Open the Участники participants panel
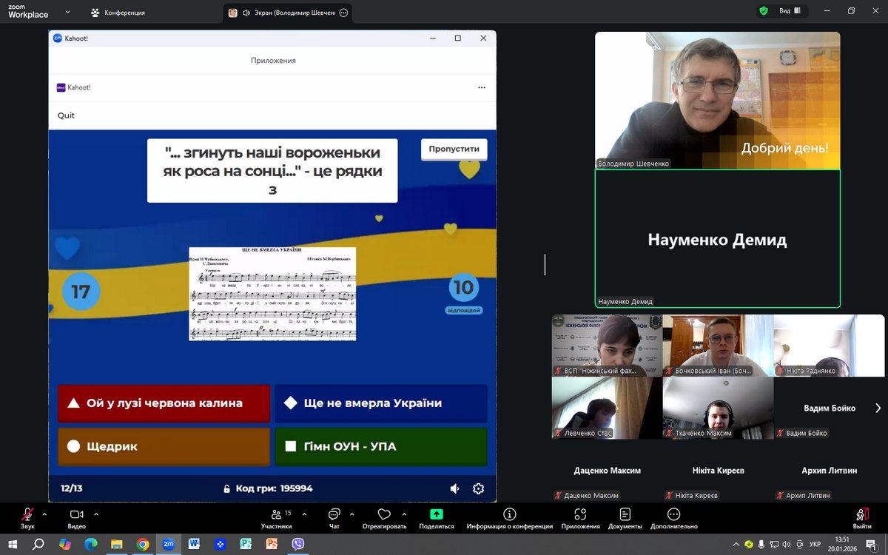 coord(276,514)
